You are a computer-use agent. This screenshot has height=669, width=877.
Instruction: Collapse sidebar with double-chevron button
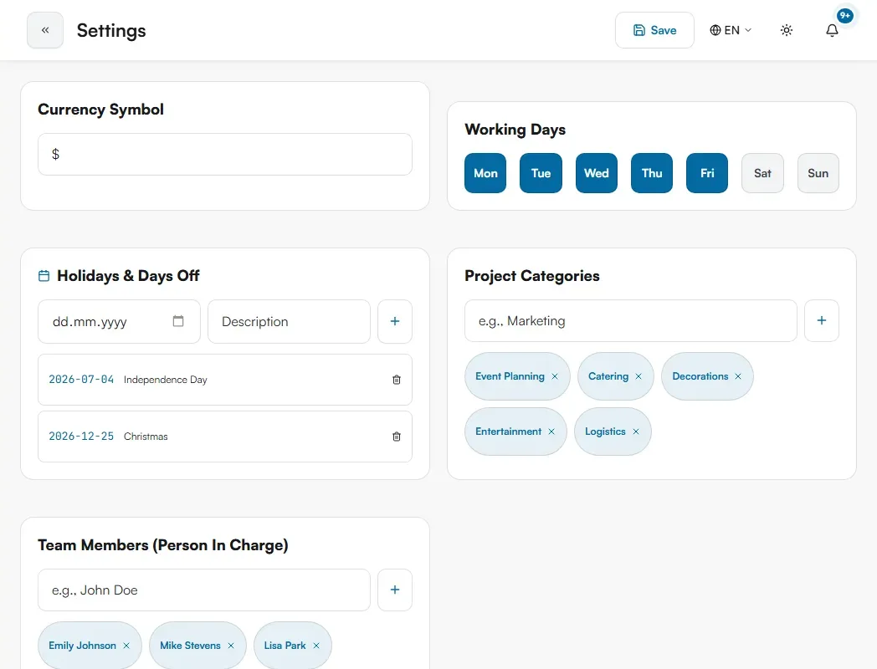[x=44, y=30]
